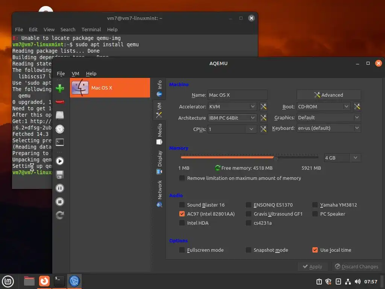Viewport: 385px width, 289px height.
Task: Enable Snapshot mode option
Action: tap(249, 250)
